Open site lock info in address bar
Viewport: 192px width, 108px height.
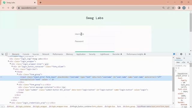click(19, 8)
